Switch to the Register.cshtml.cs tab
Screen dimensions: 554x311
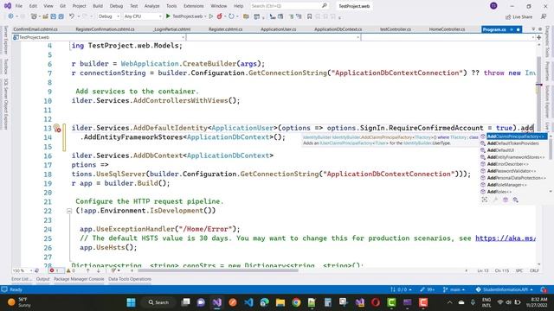click(225, 29)
